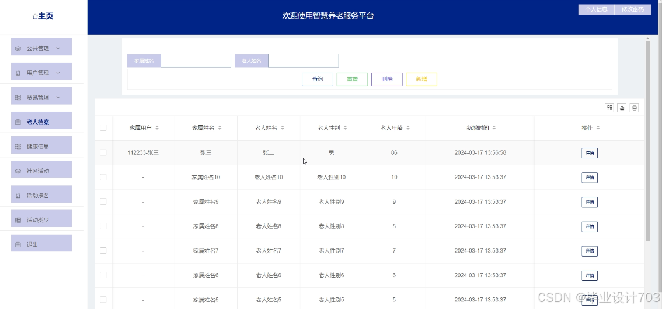Viewport: 662px width, 309px height.
Task: Open 个人信息 in the top bar
Action: (596, 10)
